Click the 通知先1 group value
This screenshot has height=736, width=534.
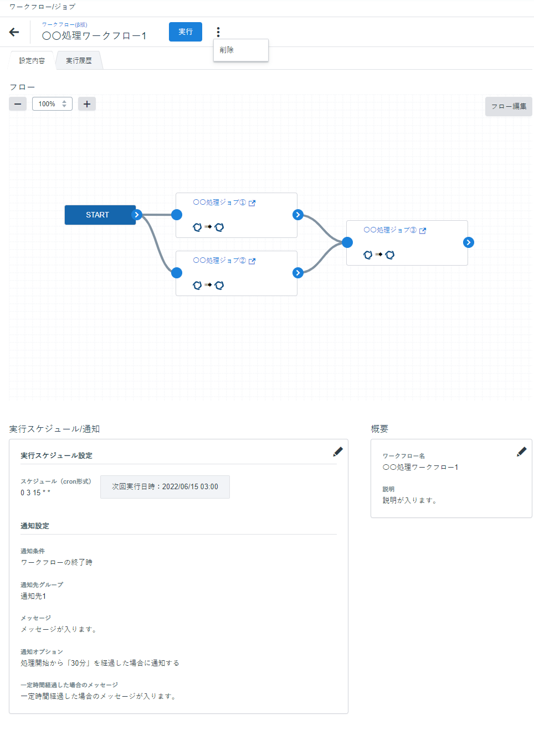click(x=33, y=596)
